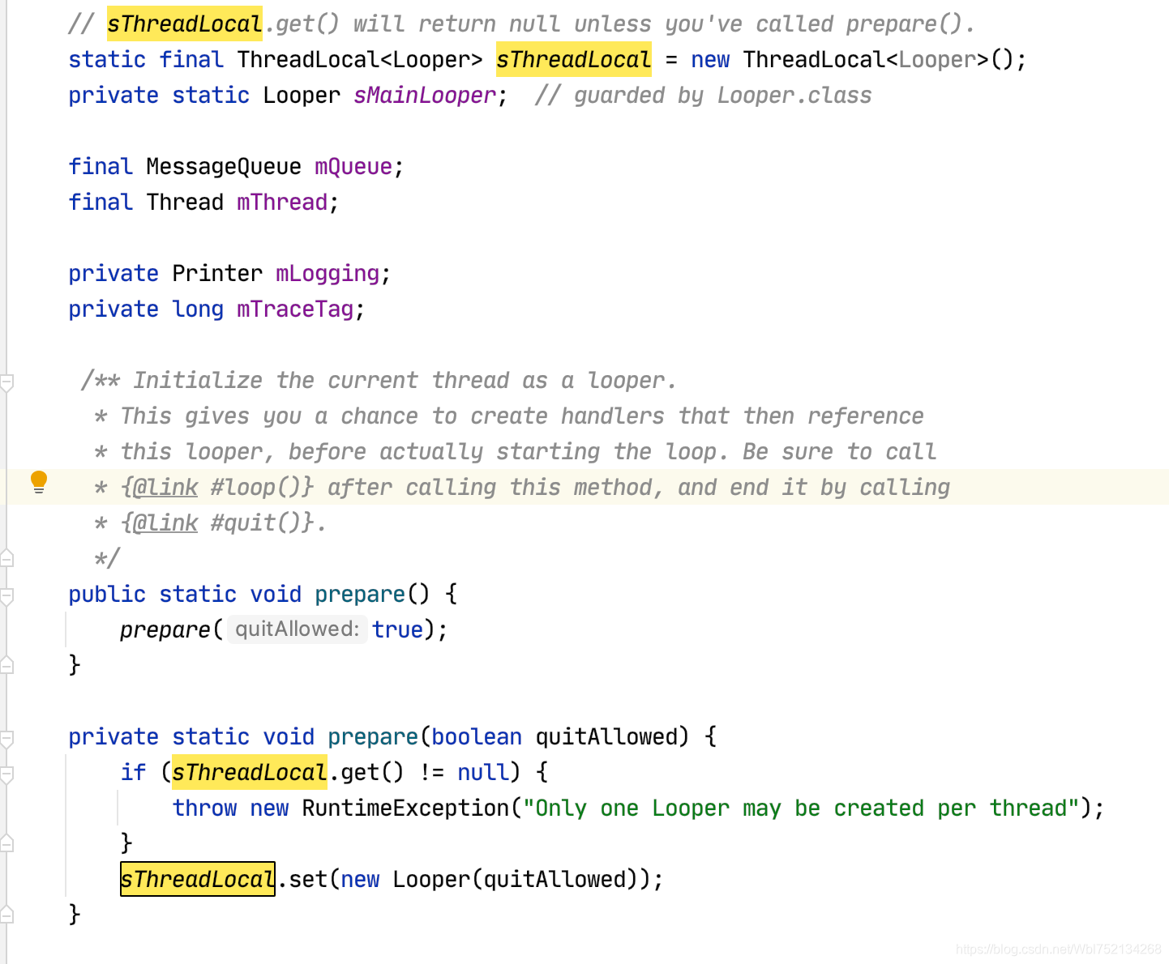Click the quitAllowed: true inline parameter hint

coord(297,629)
